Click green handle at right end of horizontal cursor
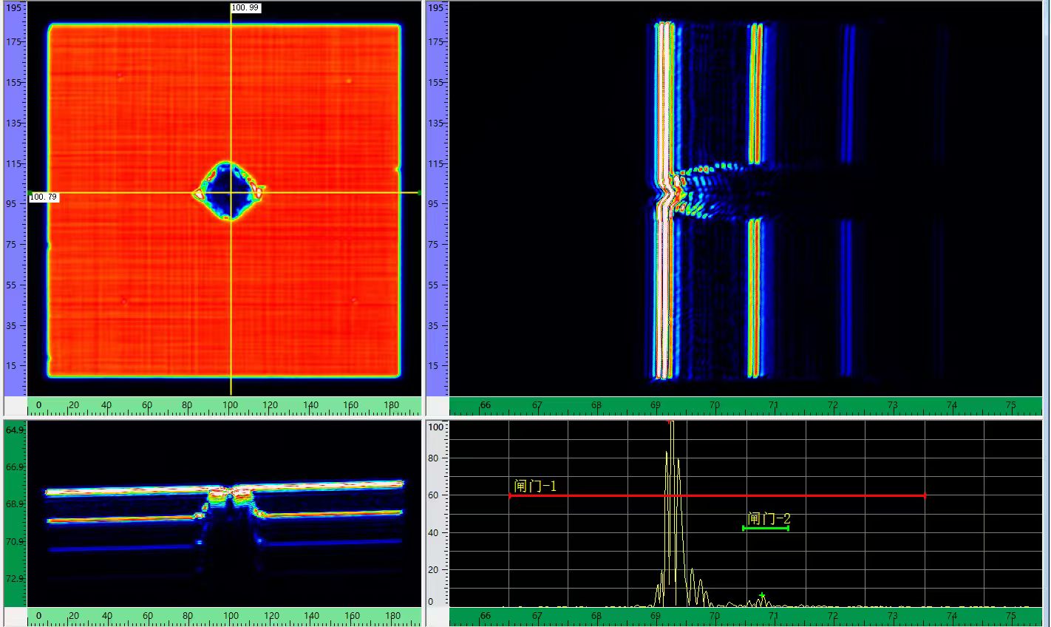 [420, 193]
